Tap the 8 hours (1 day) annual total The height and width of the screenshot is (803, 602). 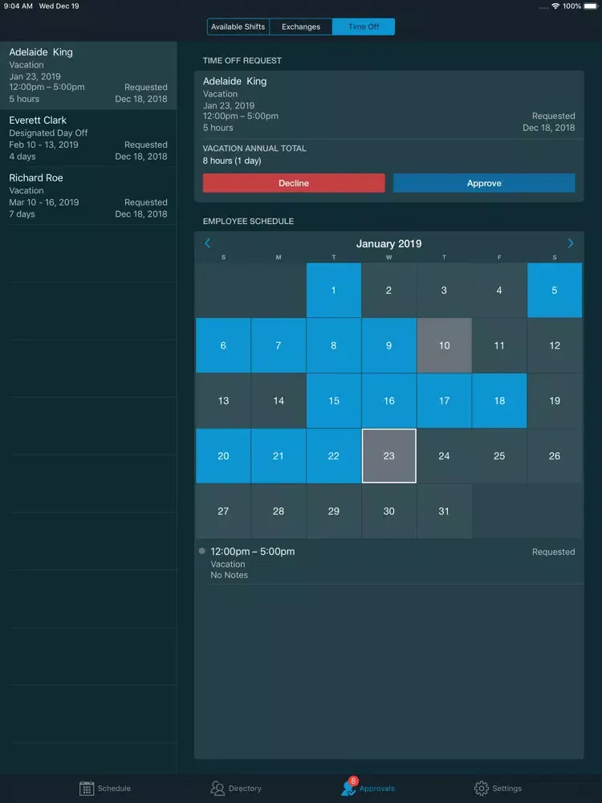pos(232,161)
